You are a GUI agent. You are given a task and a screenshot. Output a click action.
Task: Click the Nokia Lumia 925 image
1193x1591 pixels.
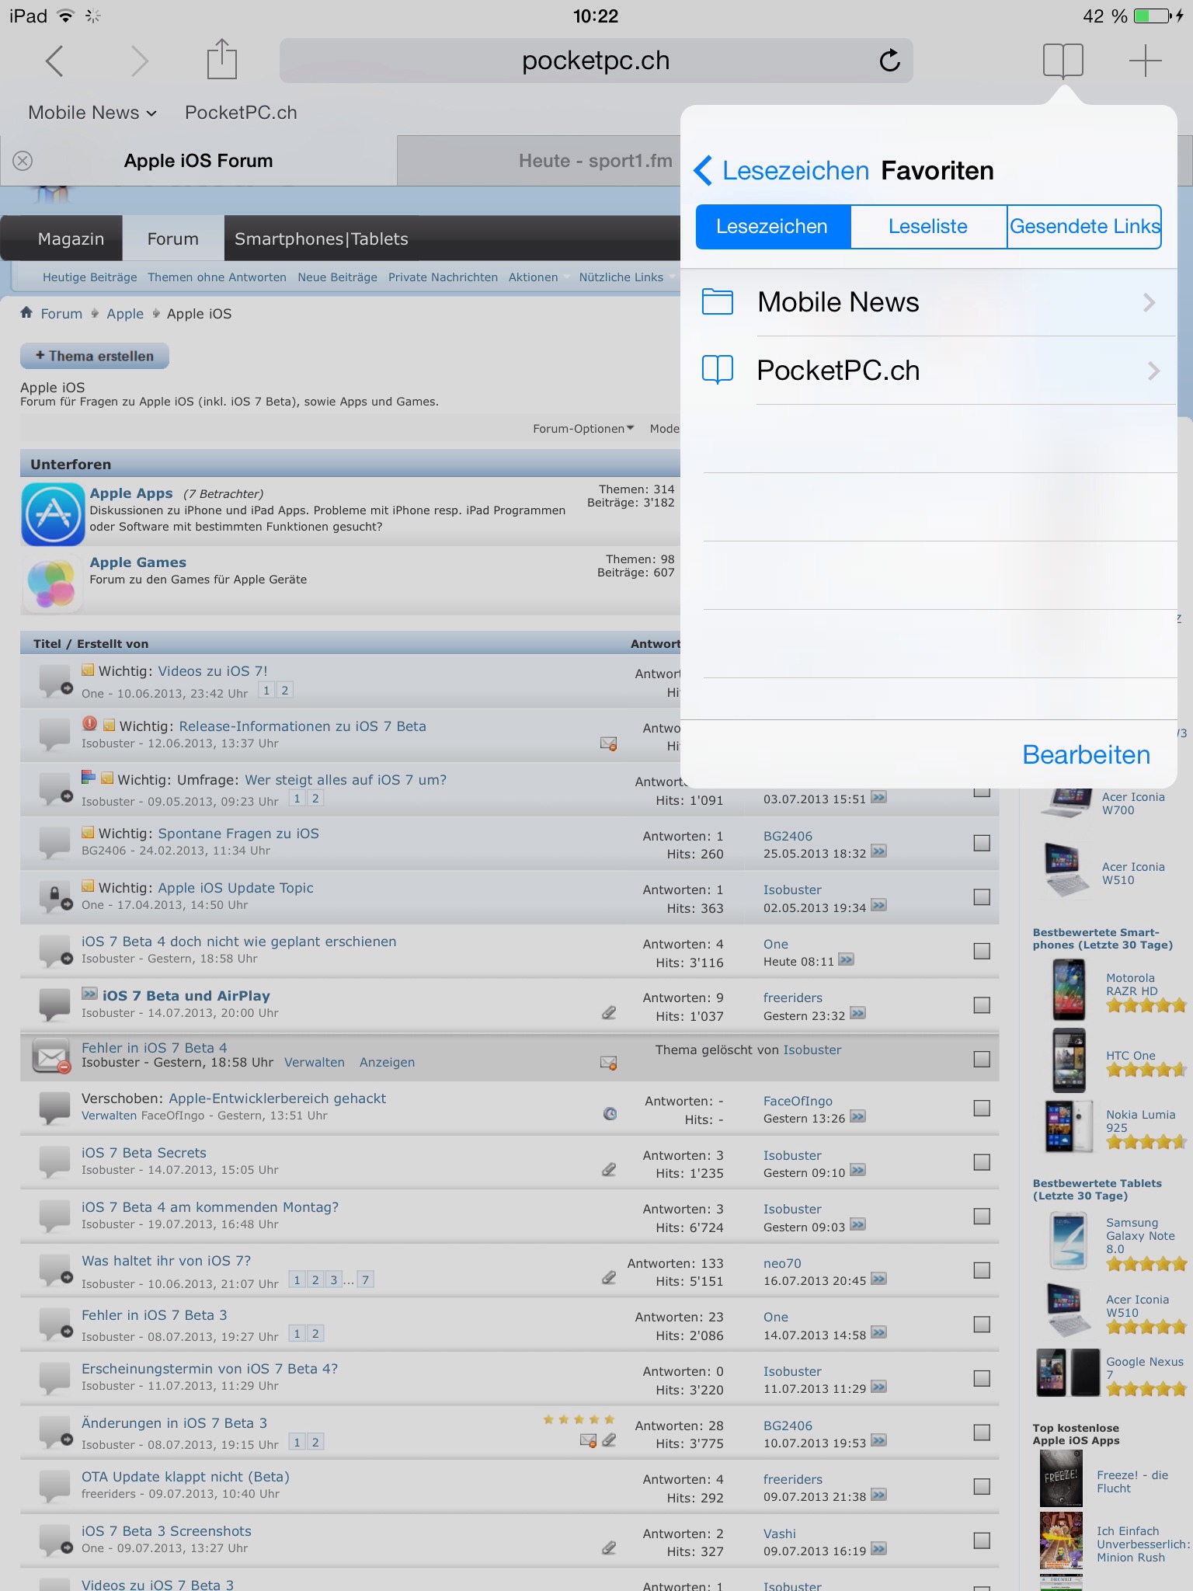point(1069,1126)
